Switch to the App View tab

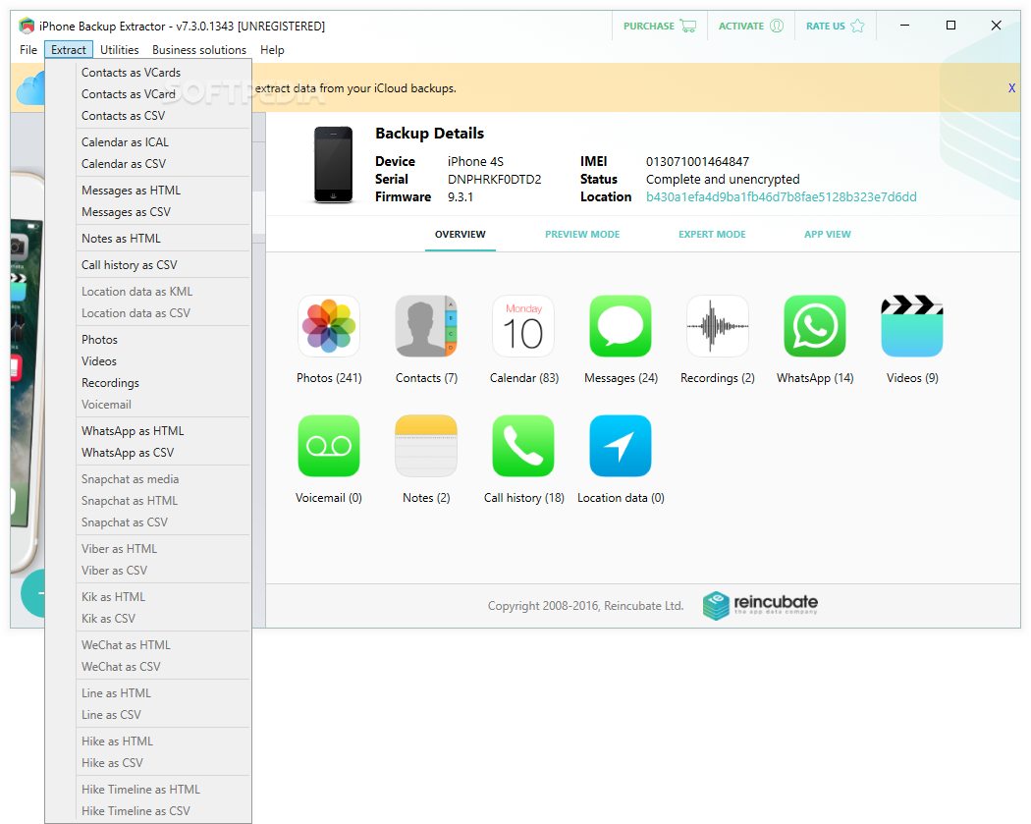click(827, 234)
